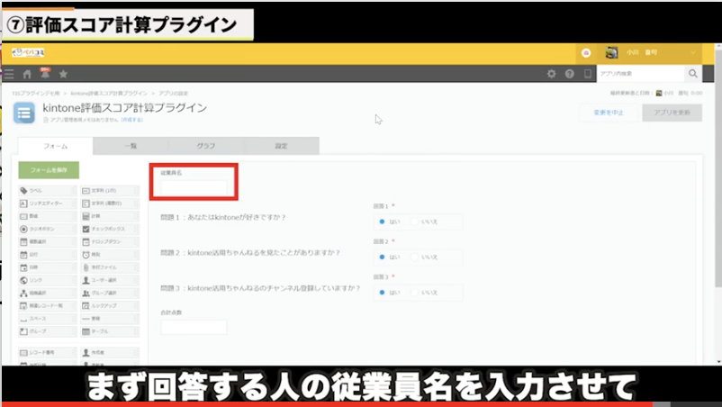This screenshot has height=407, width=722.
Task: Open favorites via the star icon
Action: pyautogui.click(x=63, y=74)
